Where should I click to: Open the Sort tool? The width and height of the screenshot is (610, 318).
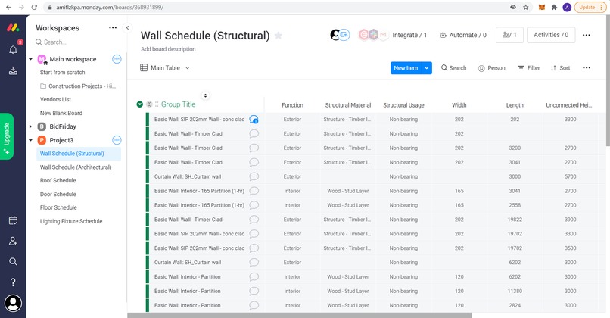(560, 67)
